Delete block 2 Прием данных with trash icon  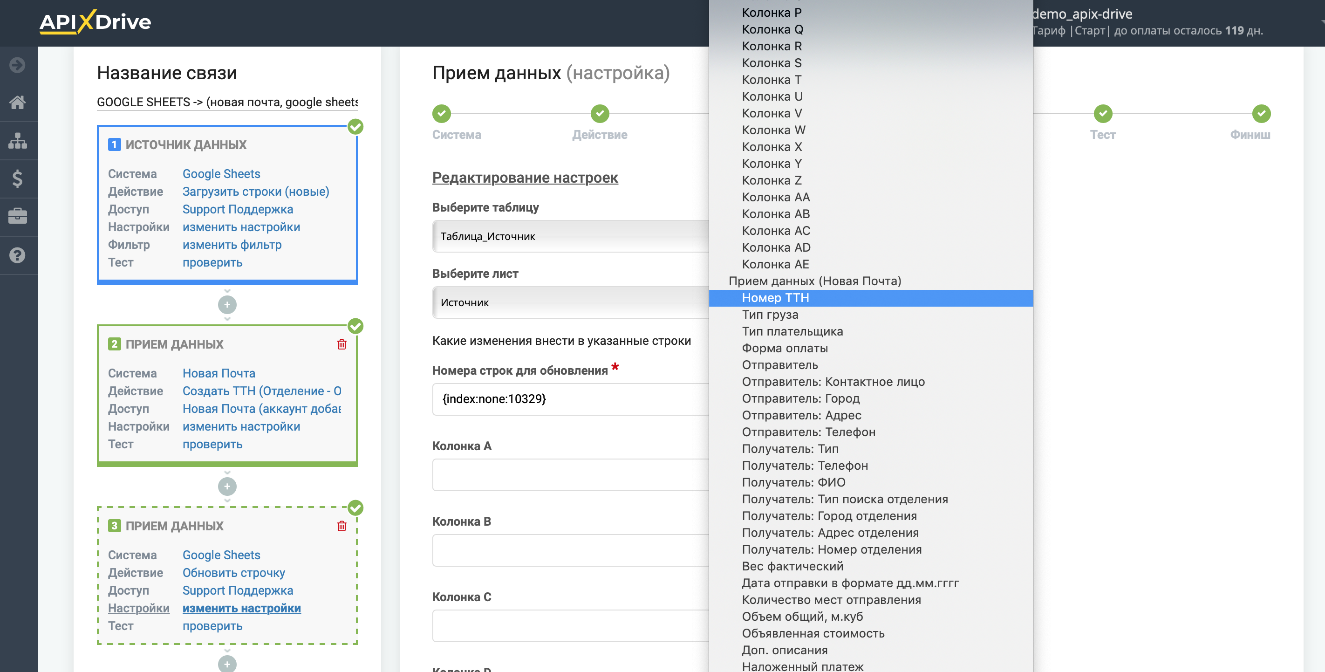coord(341,344)
